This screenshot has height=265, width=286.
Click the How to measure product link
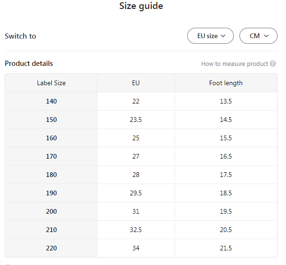click(234, 64)
